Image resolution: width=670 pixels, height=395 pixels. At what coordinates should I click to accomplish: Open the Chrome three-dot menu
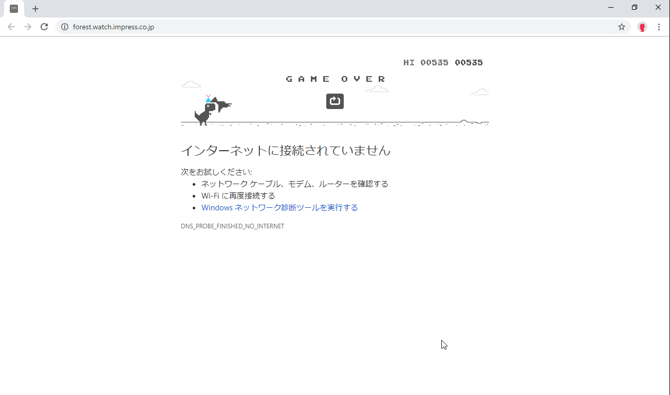coord(659,27)
